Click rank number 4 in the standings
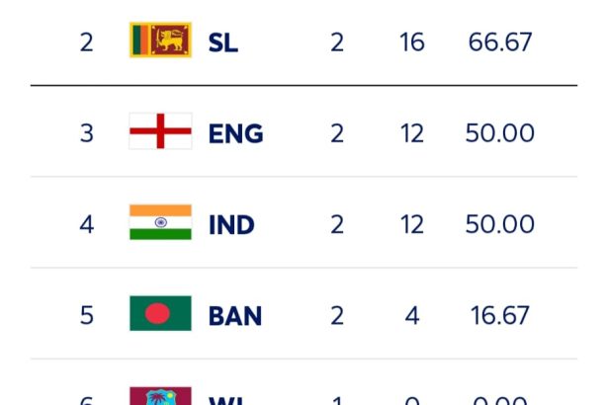Image resolution: width=608 pixels, height=405 pixels. click(86, 224)
